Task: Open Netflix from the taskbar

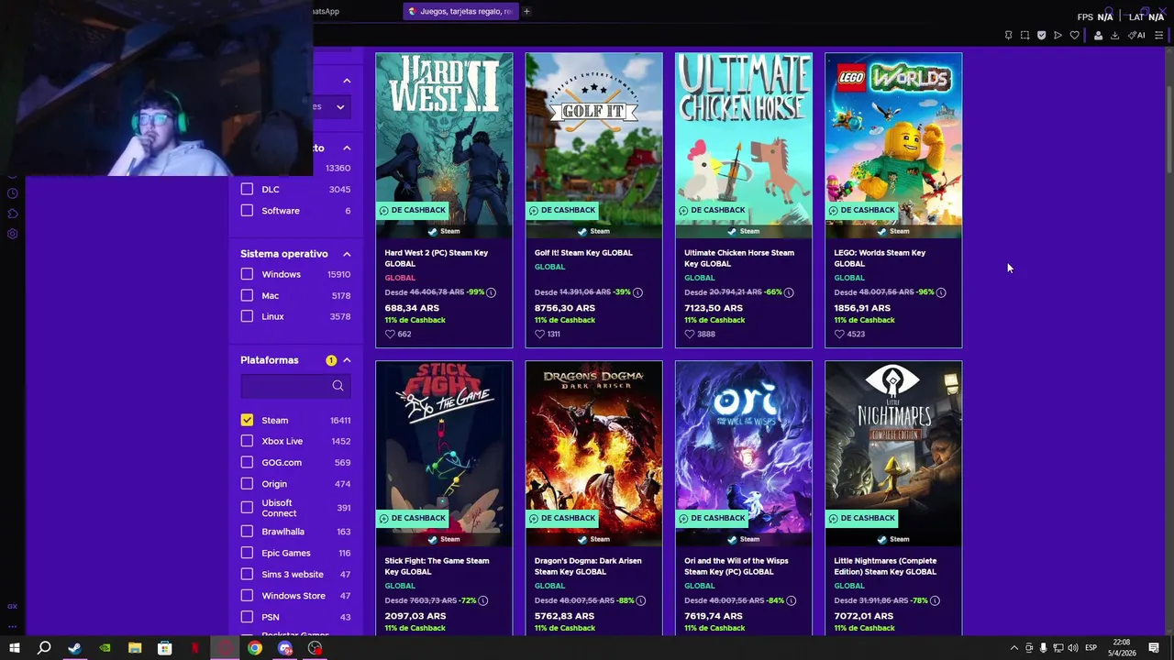Action: click(x=194, y=648)
